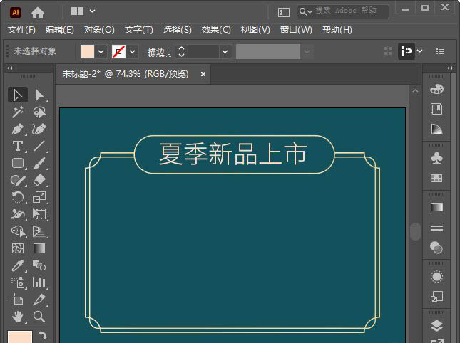
Task: Click the toolbox fill color swatch
Action: (x=20, y=337)
